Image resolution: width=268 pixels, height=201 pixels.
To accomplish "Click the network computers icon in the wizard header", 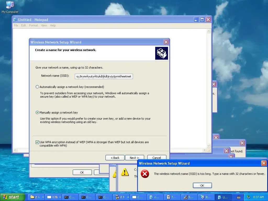I will point(161,53).
